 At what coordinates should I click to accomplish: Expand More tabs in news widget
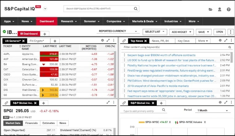[x=203, y=41]
